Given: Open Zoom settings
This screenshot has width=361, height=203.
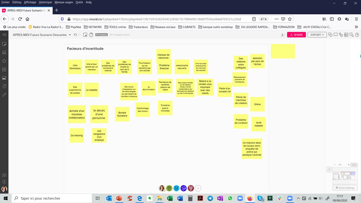Looking at the screenshot, I should (345, 188).
